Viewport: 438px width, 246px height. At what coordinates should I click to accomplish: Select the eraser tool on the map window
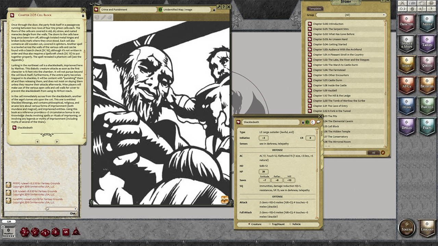click(109, 16)
